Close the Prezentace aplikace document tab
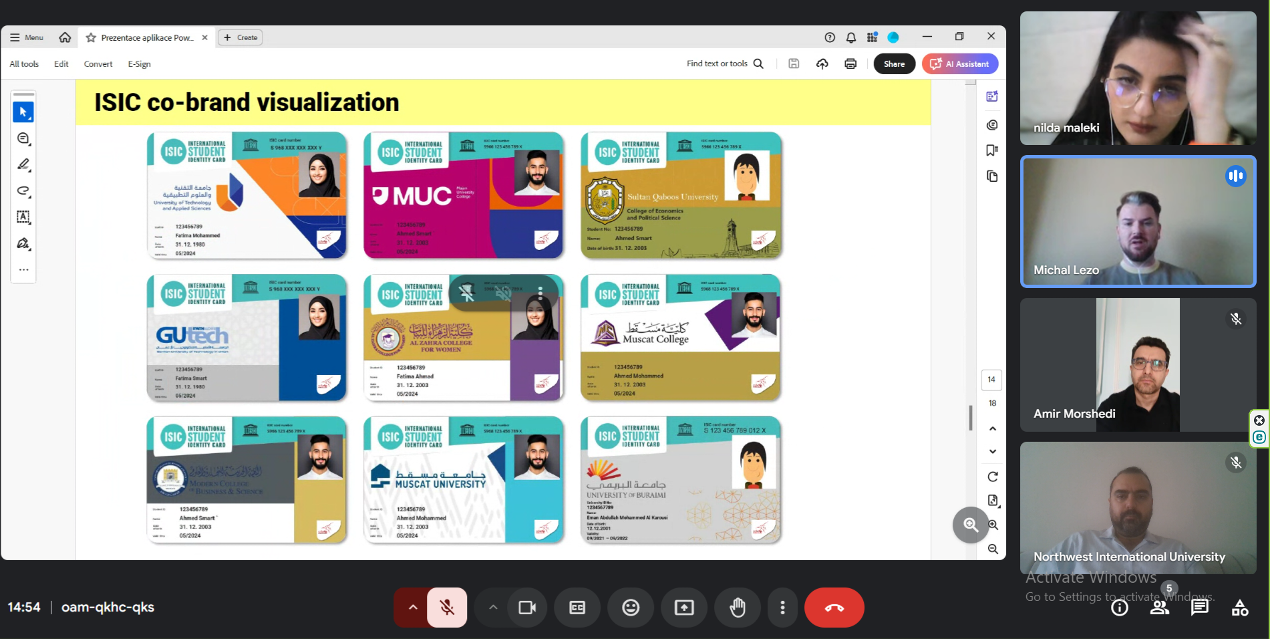 pyautogui.click(x=204, y=37)
